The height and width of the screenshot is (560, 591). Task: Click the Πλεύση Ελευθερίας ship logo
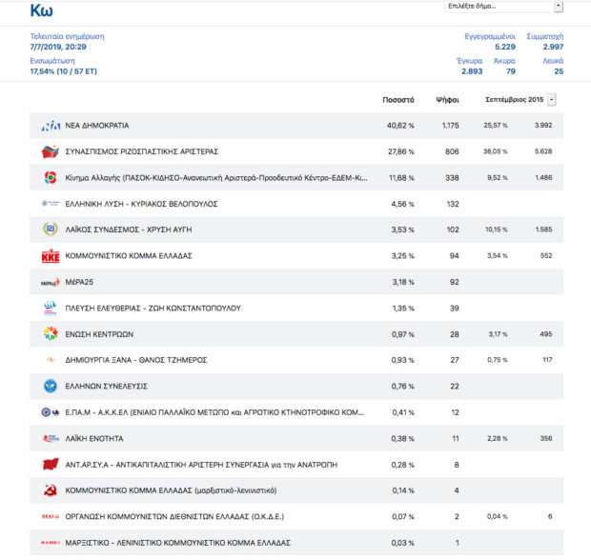click(51, 308)
